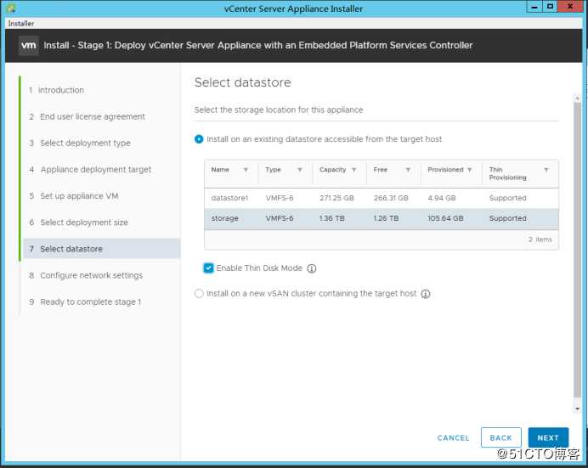Select Install on a new vSAN cluster radio
Screen dimensions: 588x468
(199, 293)
